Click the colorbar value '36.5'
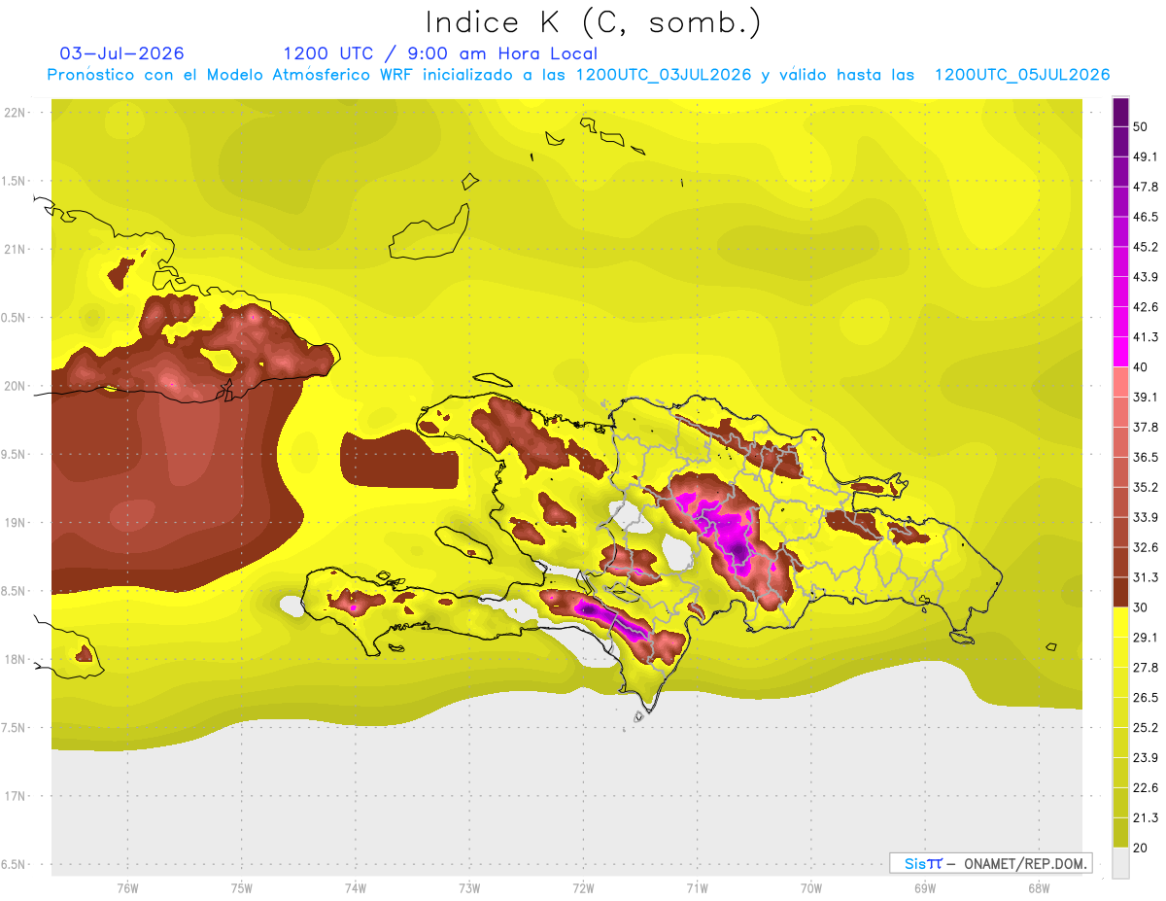The width and height of the screenshot is (1166, 901). tap(1146, 457)
